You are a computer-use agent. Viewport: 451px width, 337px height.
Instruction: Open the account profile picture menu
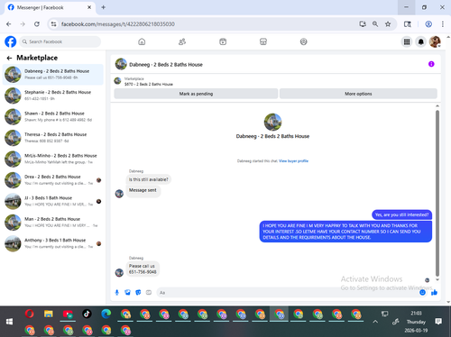pyautogui.click(x=435, y=41)
